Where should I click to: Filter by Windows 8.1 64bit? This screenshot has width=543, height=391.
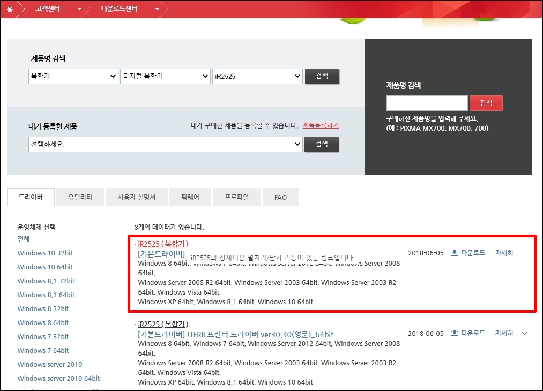tap(46, 295)
